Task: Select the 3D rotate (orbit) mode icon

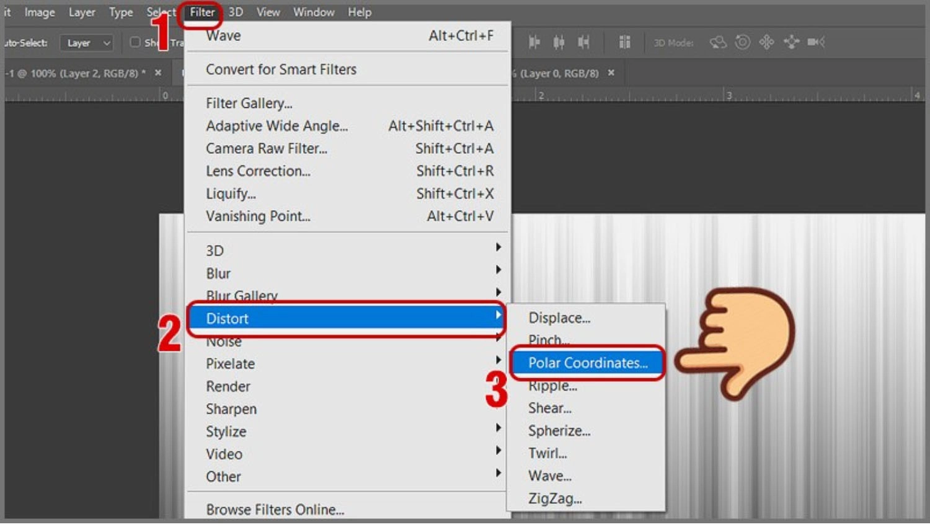Action: (x=718, y=42)
